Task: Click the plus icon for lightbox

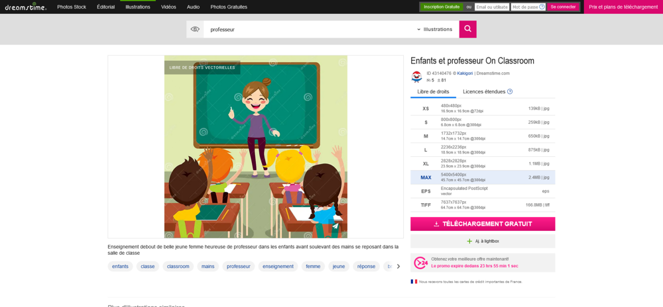Action: [469, 241]
